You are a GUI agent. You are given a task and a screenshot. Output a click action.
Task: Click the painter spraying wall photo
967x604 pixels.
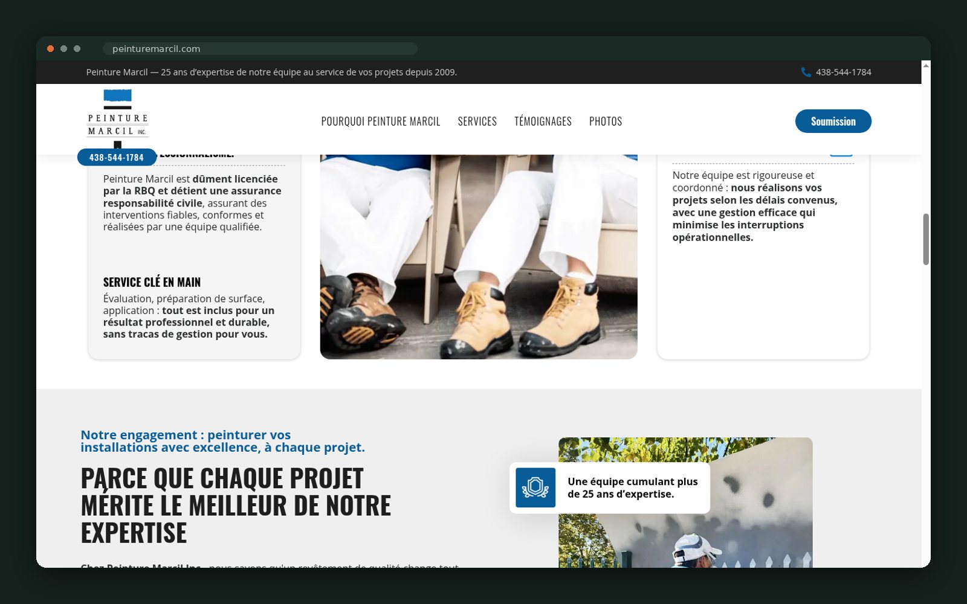[x=685, y=503]
